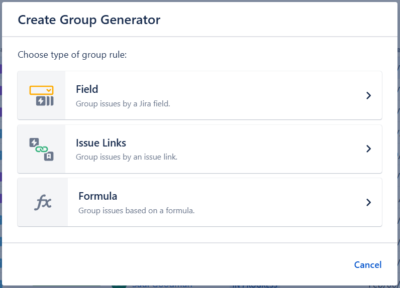This screenshot has height=288, width=400.
Task: Click the date cell at the bottom right
Action: click(384, 285)
